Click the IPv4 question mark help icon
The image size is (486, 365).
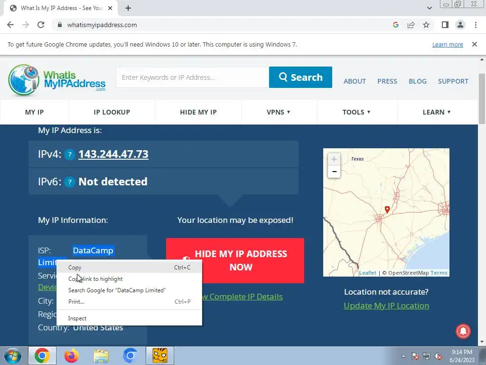pyautogui.click(x=70, y=154)
